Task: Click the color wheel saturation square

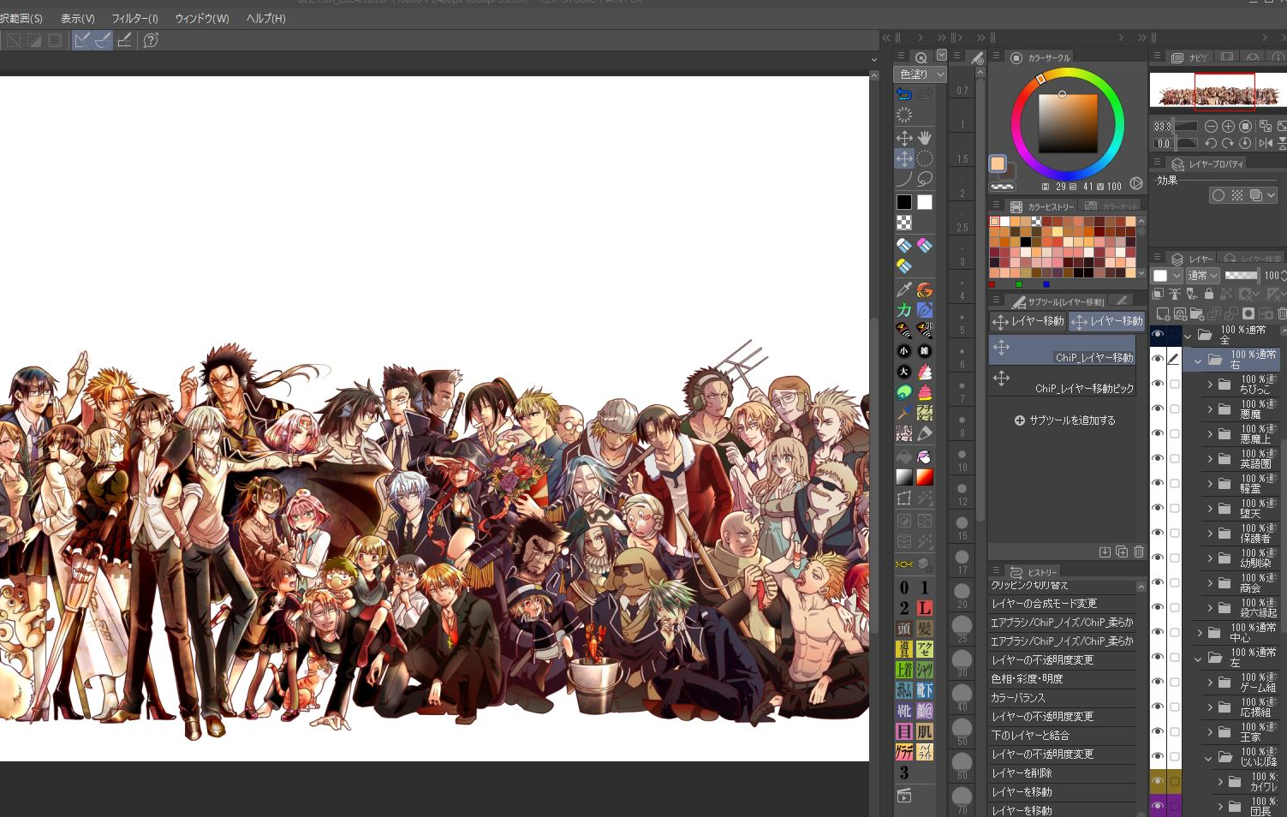Action: point(1068,123)
